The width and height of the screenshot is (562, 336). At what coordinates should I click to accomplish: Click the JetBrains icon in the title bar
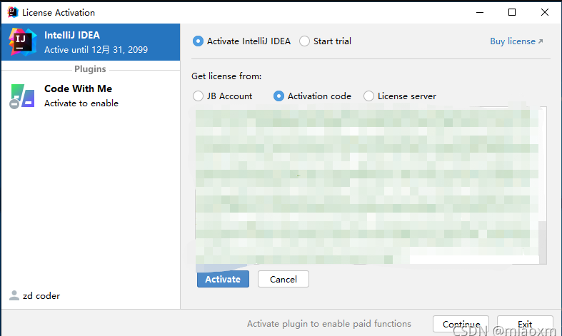[13, 12]
